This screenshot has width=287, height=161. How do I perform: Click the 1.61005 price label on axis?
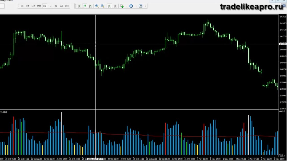click(x=283, y=44)
